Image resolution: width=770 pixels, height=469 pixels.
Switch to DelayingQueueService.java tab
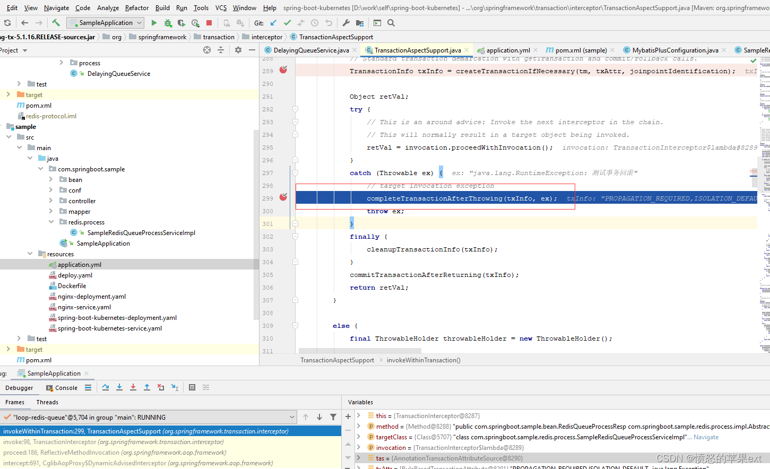tap(310, 50)
